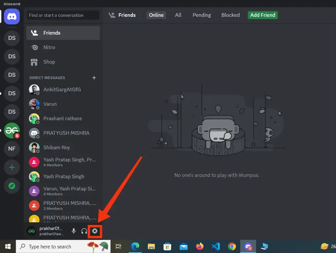
Task: Mute the microphone in user panel
Action: pos(73,231)
